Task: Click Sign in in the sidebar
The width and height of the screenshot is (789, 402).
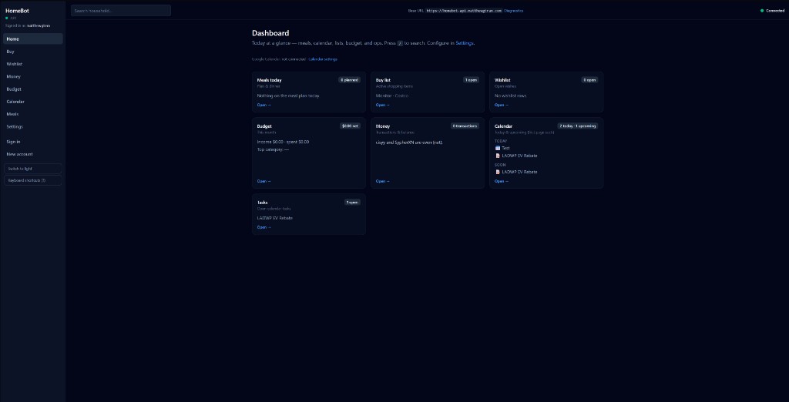Action: (x=33, y=142)
